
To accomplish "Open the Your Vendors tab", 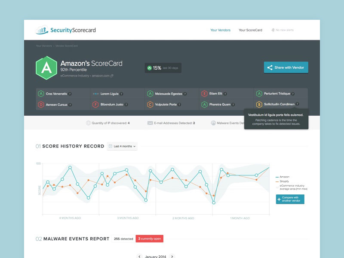I will [x=220, y=30].
